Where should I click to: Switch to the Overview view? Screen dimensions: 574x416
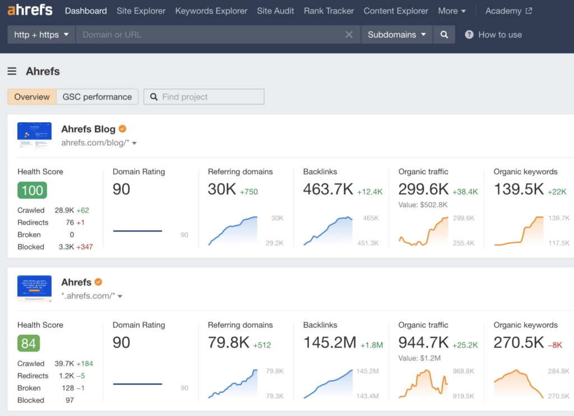pyautogui.click(x=32, y=97)
